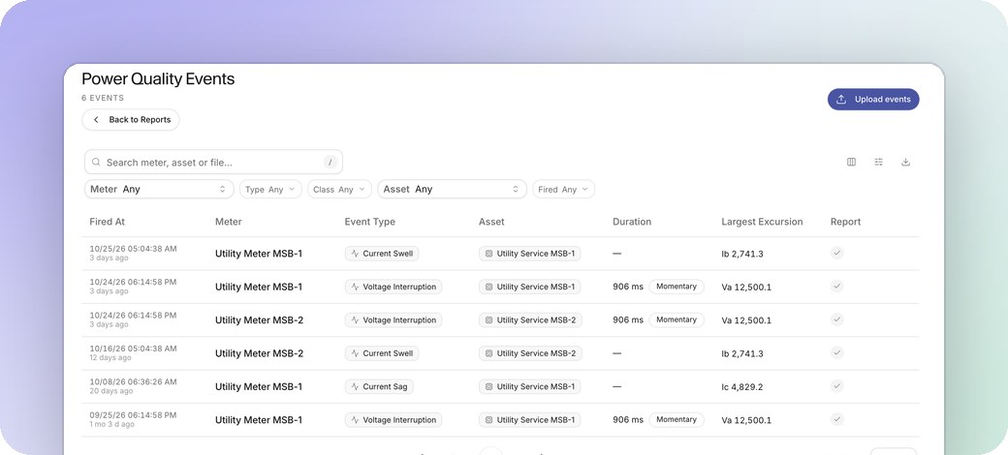Click Momentary badge in 10/24/26 MSB-1 row
Viewport: 1008px width, 455px height.
tap(677, 287)
